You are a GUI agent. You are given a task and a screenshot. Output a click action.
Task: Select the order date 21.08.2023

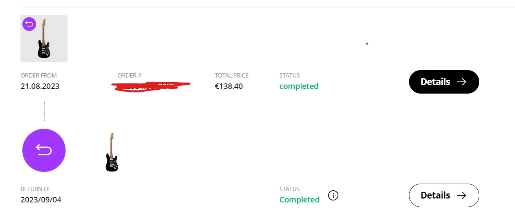pyautogui.click(x=40, y=86)
